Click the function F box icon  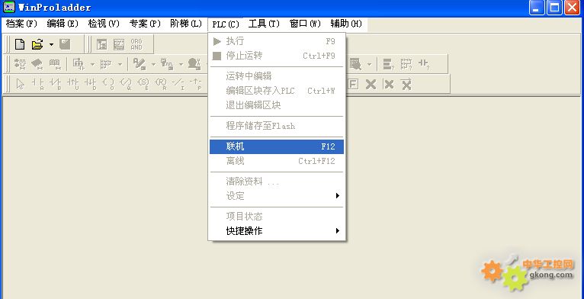pyautogui.click(x=353, y=84)
